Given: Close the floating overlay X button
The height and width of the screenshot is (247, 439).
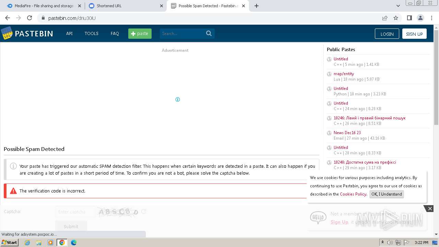Looking at the screenshot, I should (430, 209).
